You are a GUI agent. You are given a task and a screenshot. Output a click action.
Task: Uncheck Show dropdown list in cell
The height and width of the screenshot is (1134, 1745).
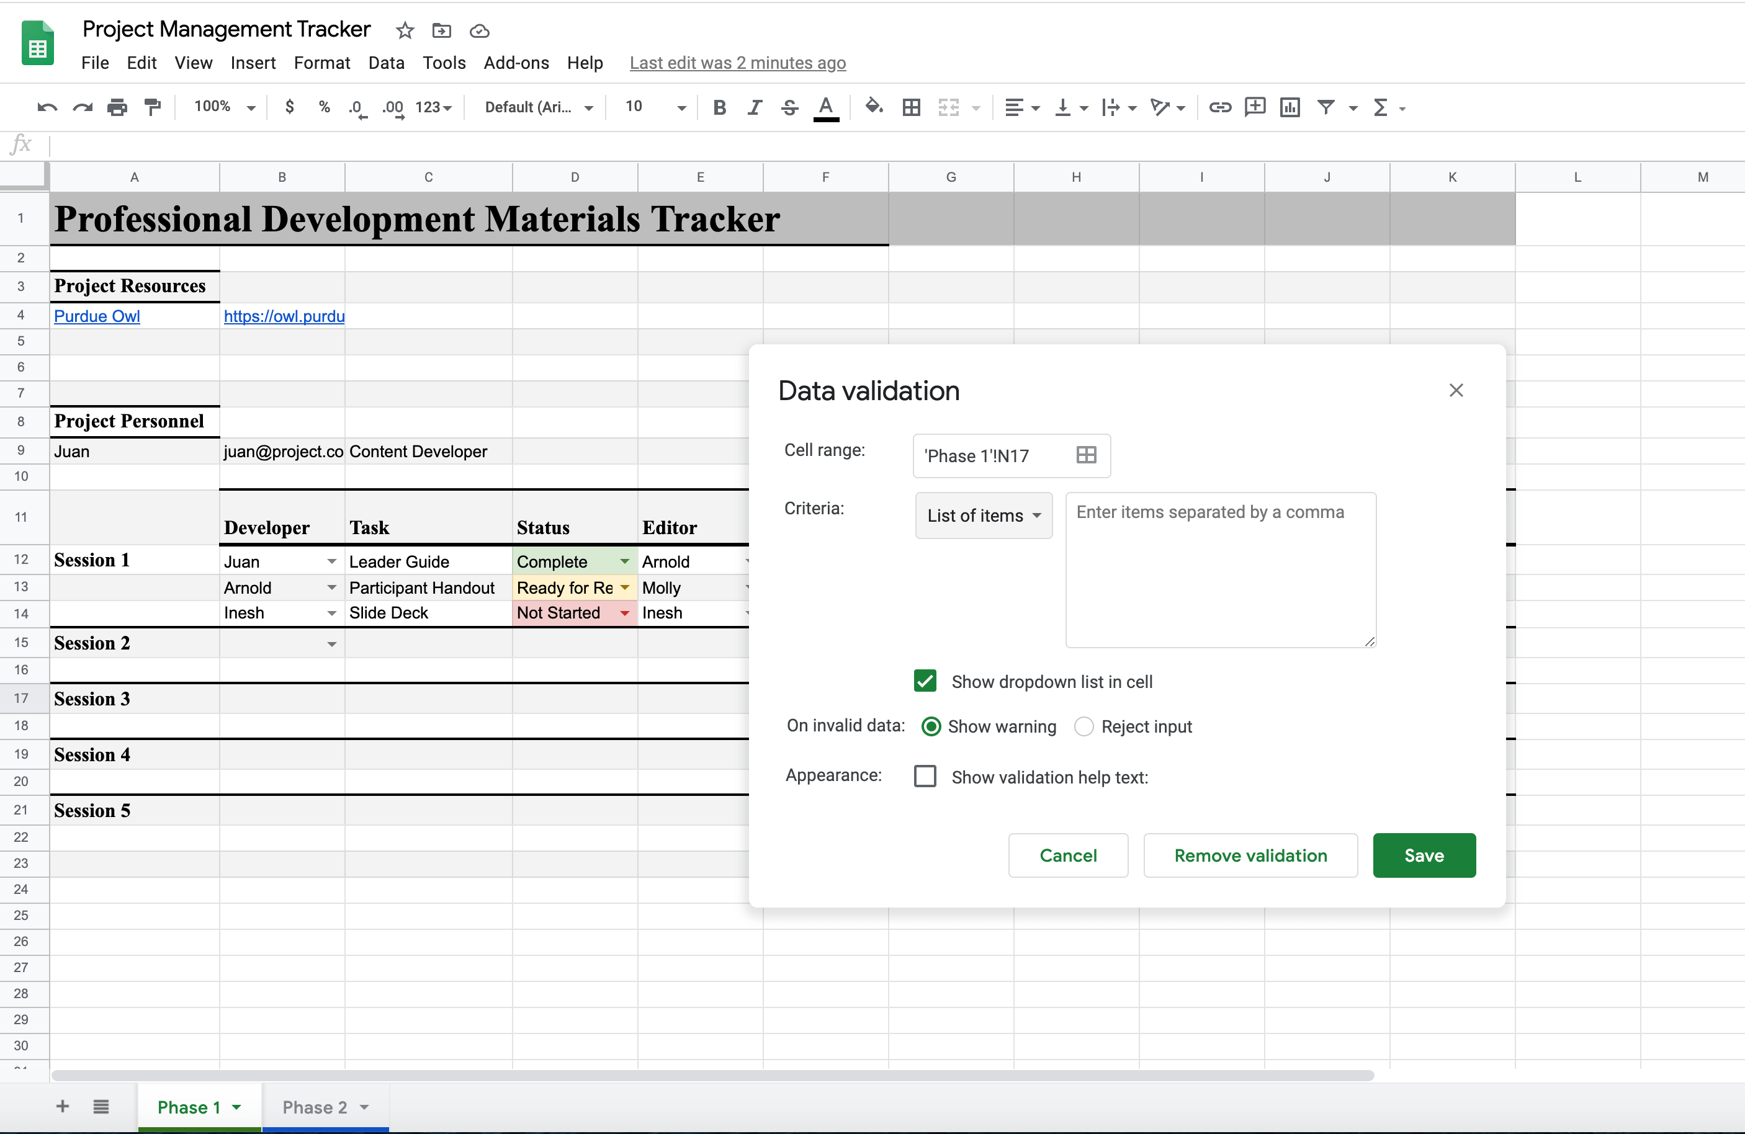click(925, 681)
